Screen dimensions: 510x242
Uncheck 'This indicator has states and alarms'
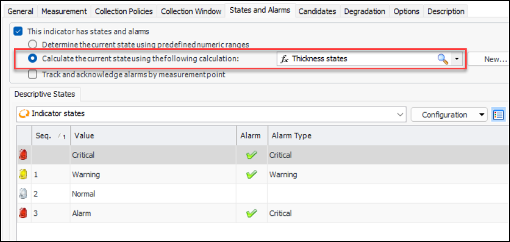click(x=18, y=32)
